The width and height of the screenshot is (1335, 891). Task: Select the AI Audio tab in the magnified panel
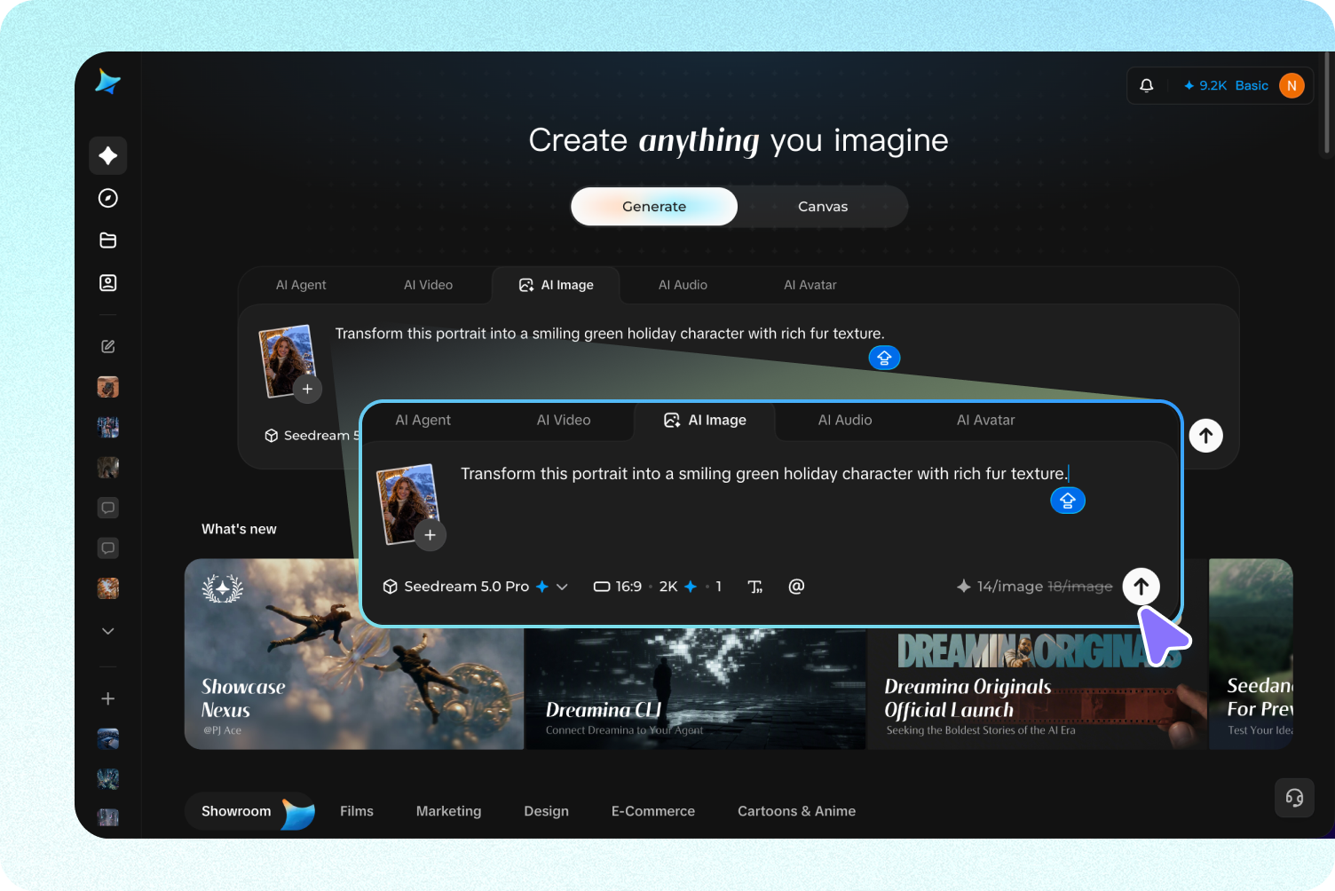tap(845, 420)
